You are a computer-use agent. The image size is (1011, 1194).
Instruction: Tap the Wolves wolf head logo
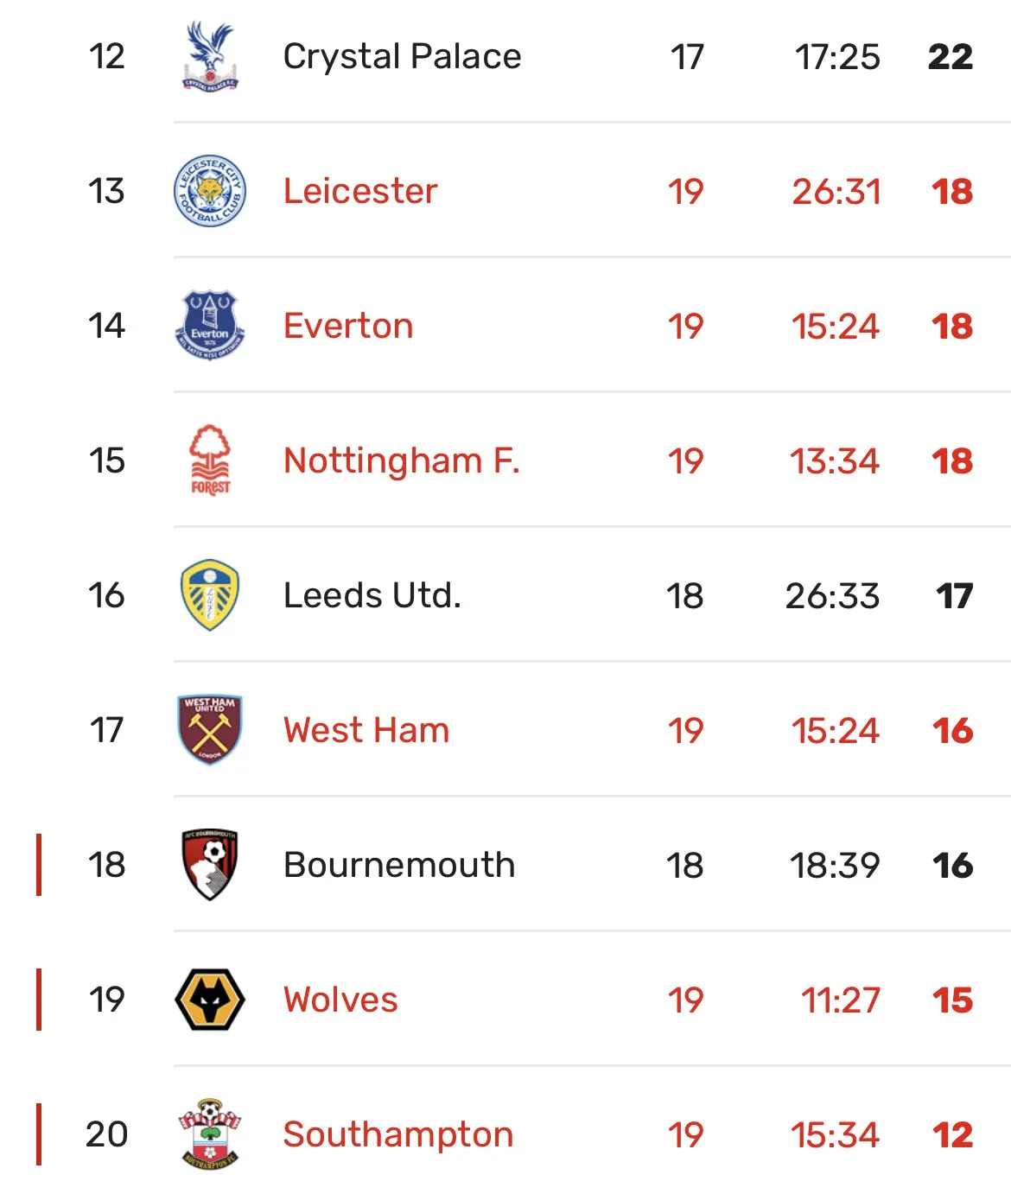point(210,1000)
